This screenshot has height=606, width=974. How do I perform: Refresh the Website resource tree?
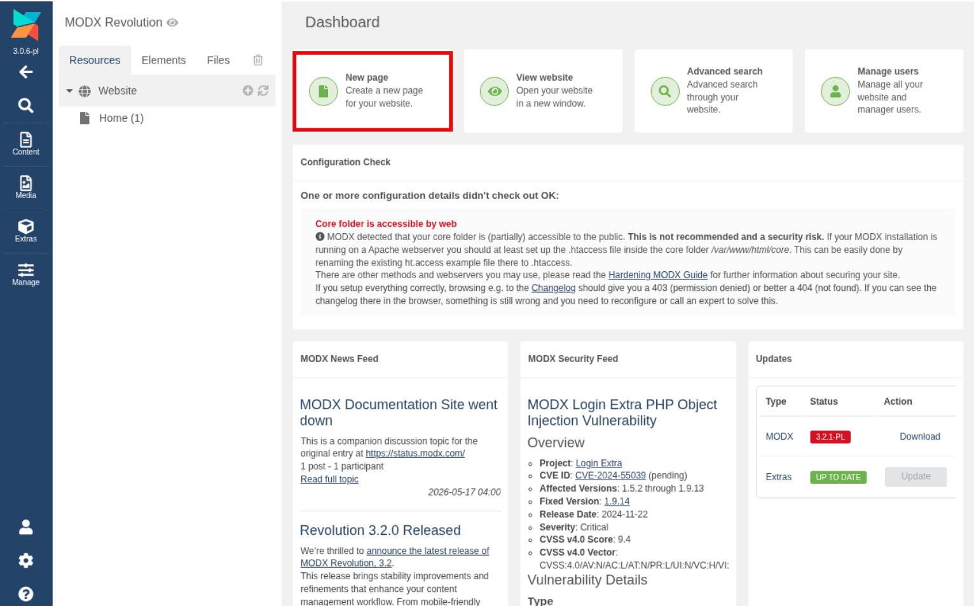click(263, 91)
